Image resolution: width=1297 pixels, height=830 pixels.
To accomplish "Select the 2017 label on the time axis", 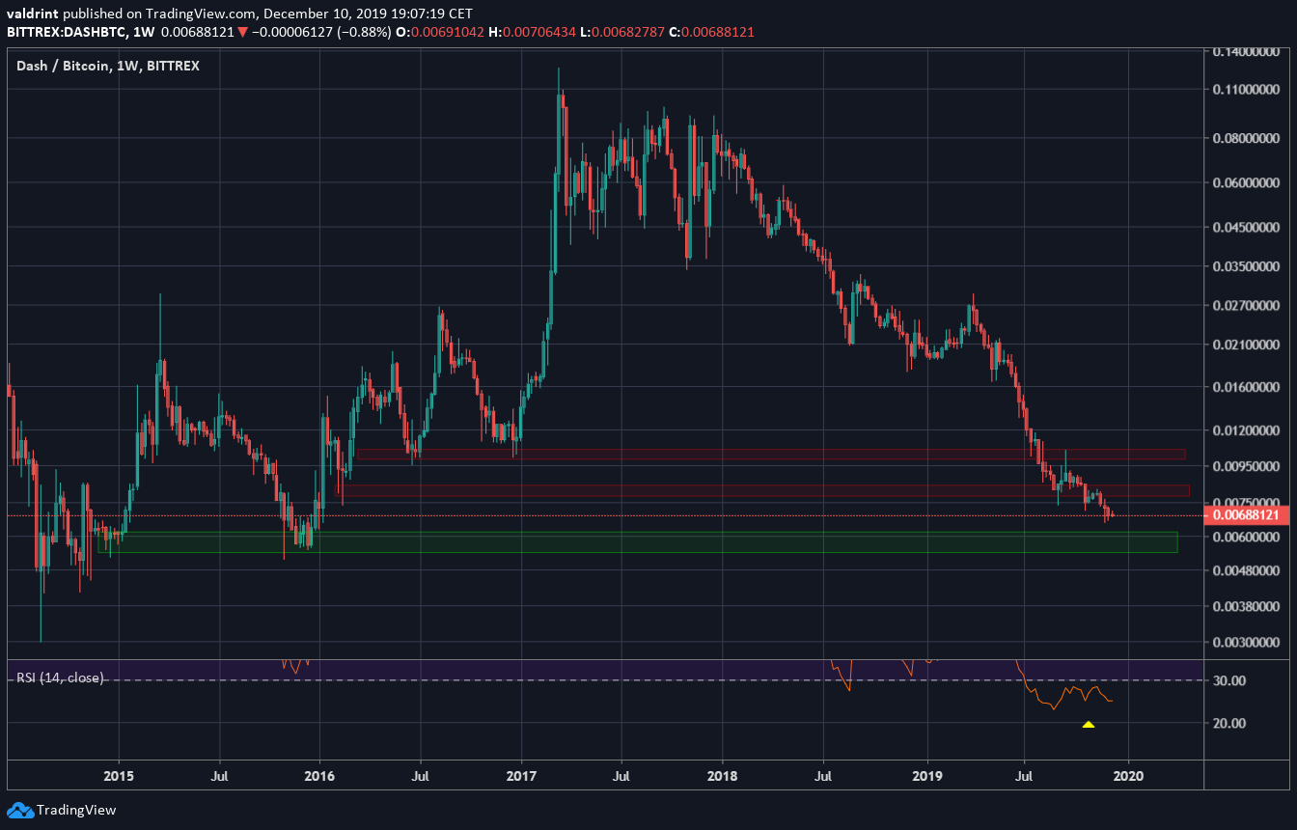I will (x=520, y=776).
